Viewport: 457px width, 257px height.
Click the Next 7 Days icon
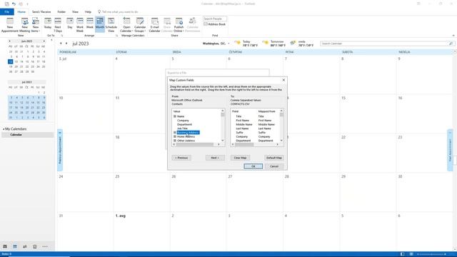58,24
